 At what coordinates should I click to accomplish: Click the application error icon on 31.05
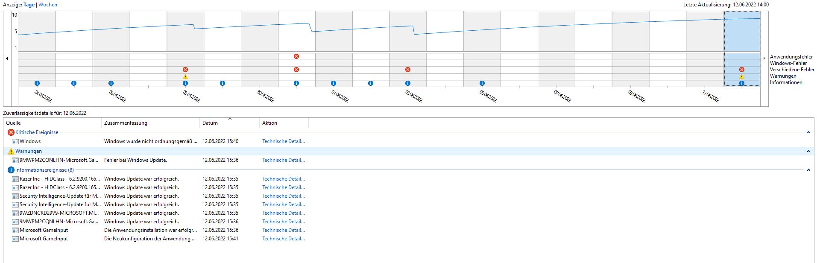(x=296, y=56)
